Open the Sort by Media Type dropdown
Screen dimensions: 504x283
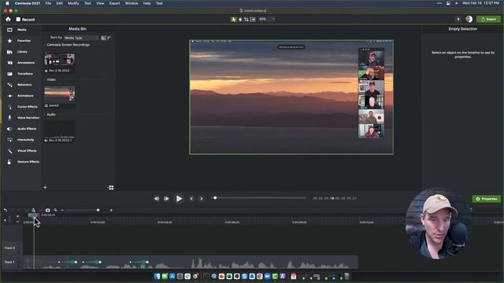[x=80, y=38]
